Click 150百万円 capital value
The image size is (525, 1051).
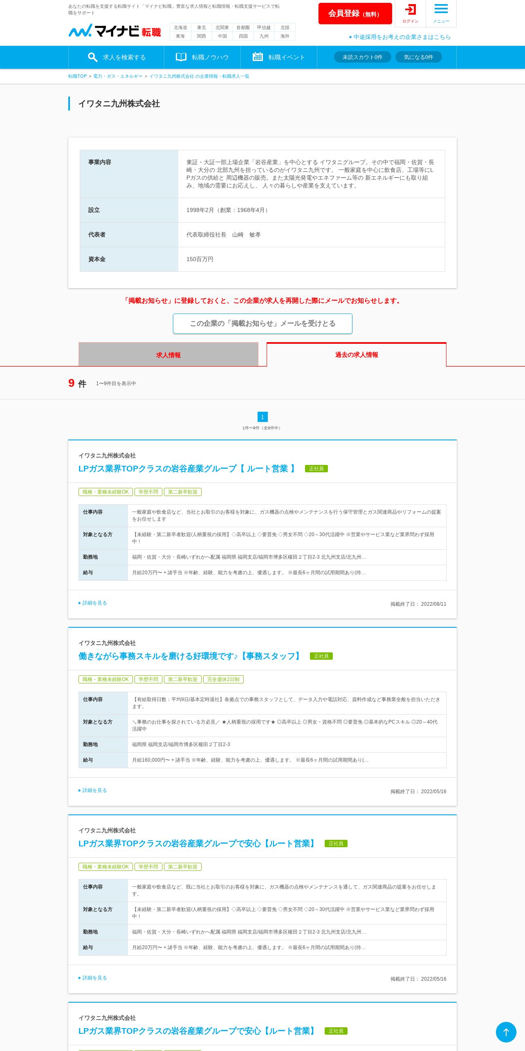click(200, 259)
